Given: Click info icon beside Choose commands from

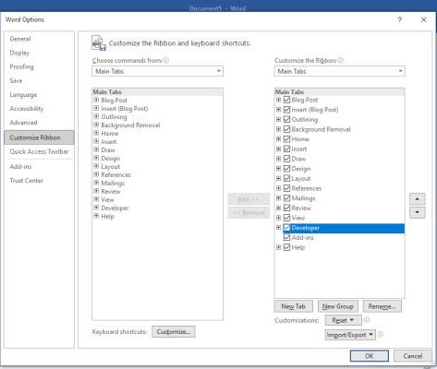Looking at the screenshot, I should click(x=166, y=60).
